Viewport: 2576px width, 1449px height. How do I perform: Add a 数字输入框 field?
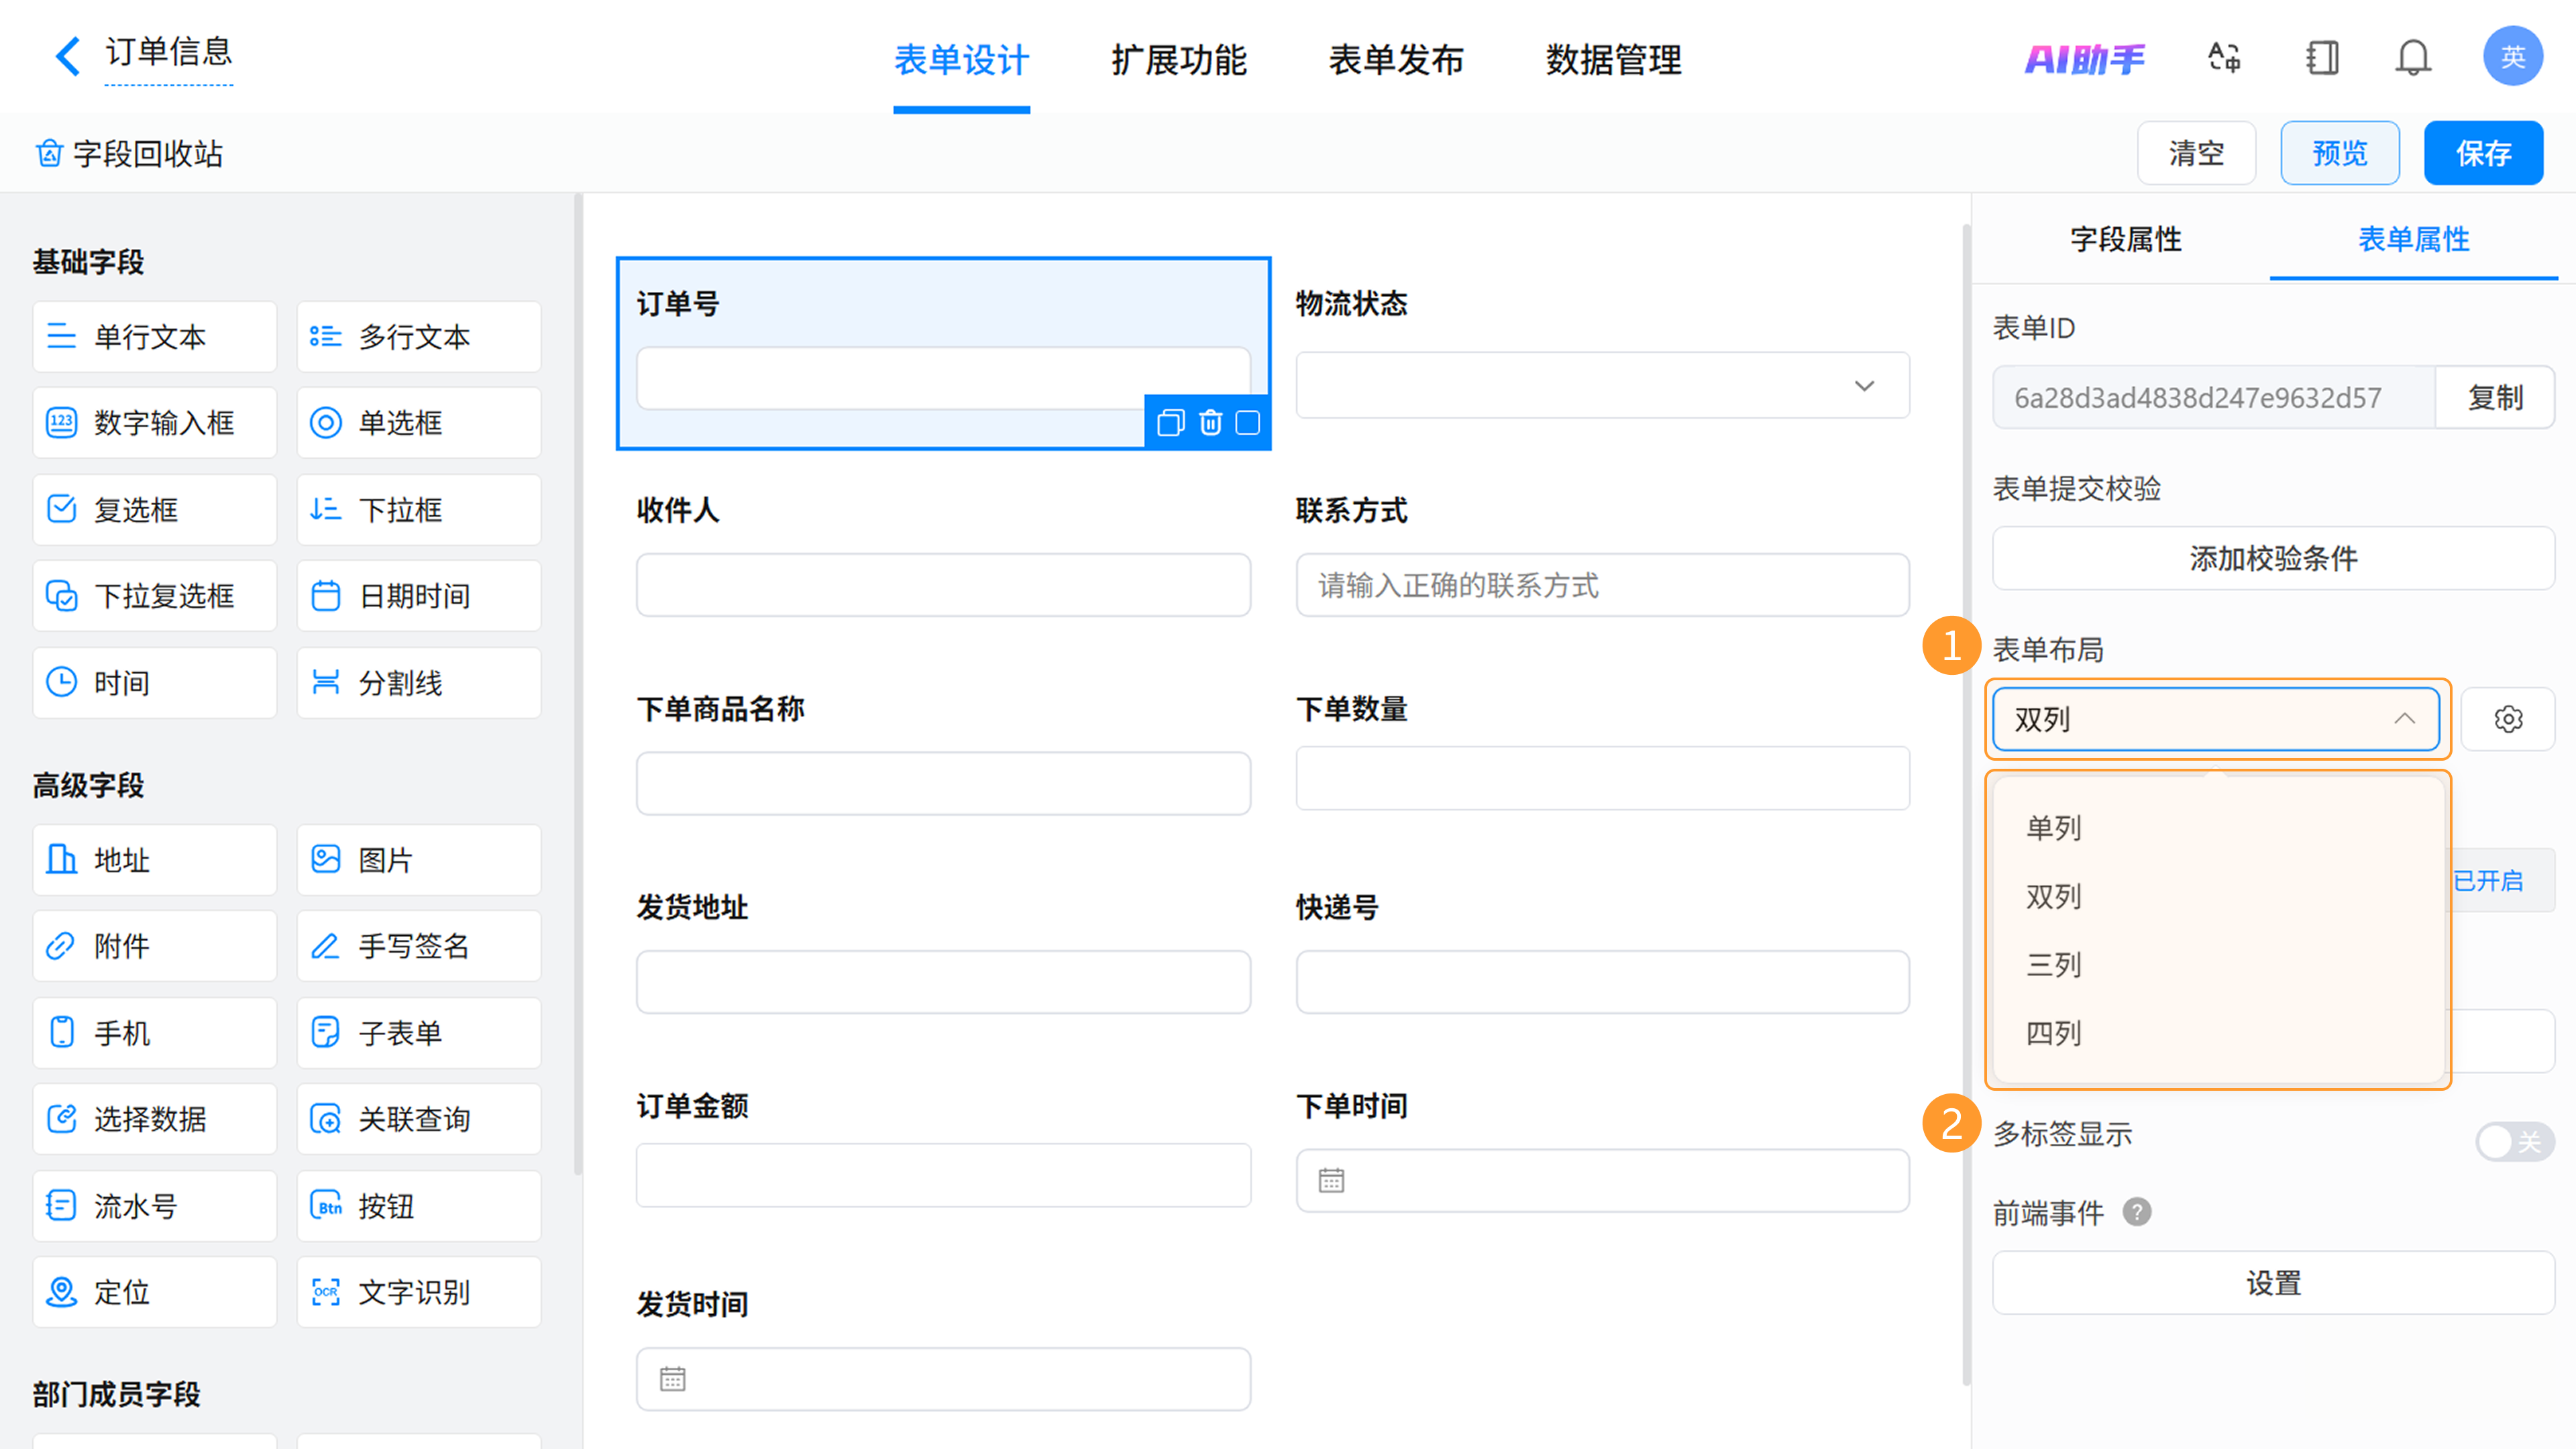click(x=155, y=423)
